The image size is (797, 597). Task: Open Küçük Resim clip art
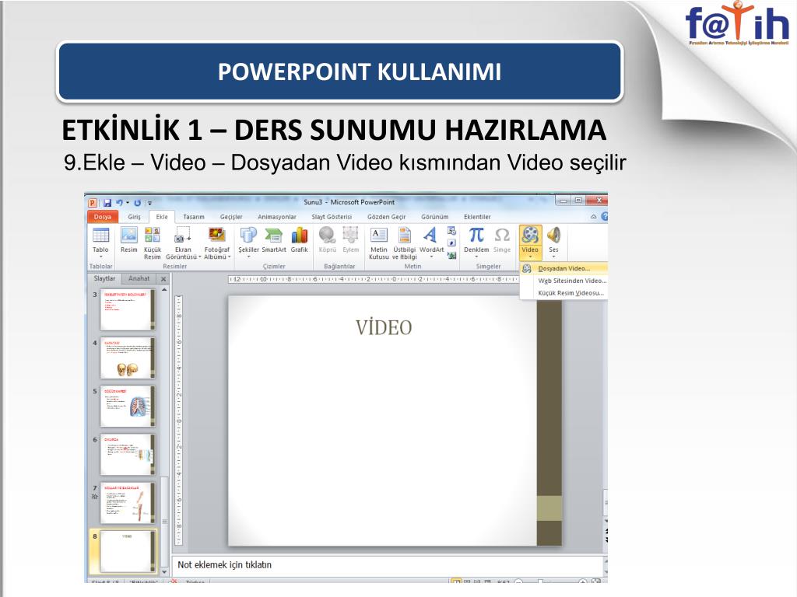pos(152,236)
